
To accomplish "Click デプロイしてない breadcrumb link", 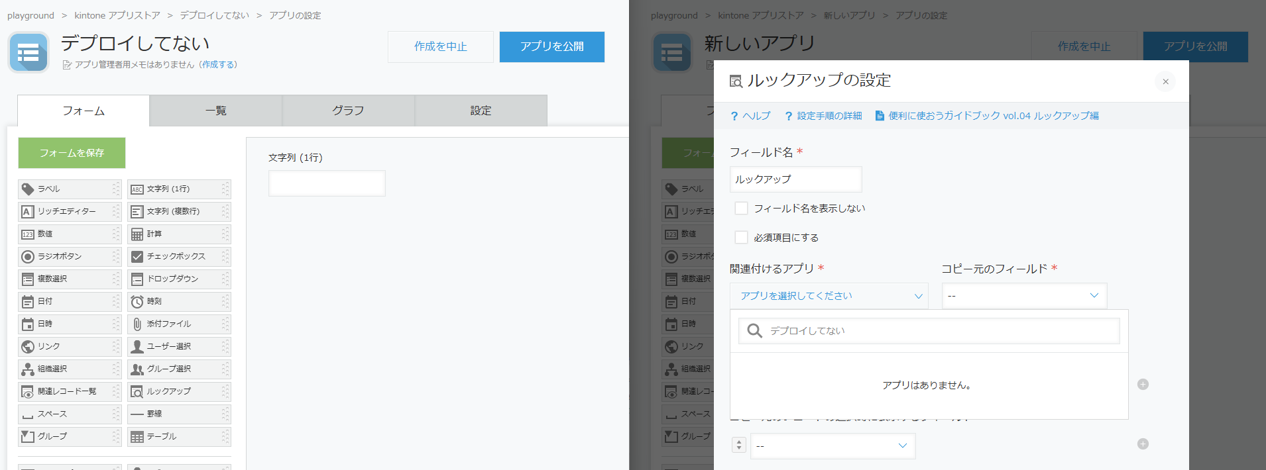I will [x=215, y=15].
